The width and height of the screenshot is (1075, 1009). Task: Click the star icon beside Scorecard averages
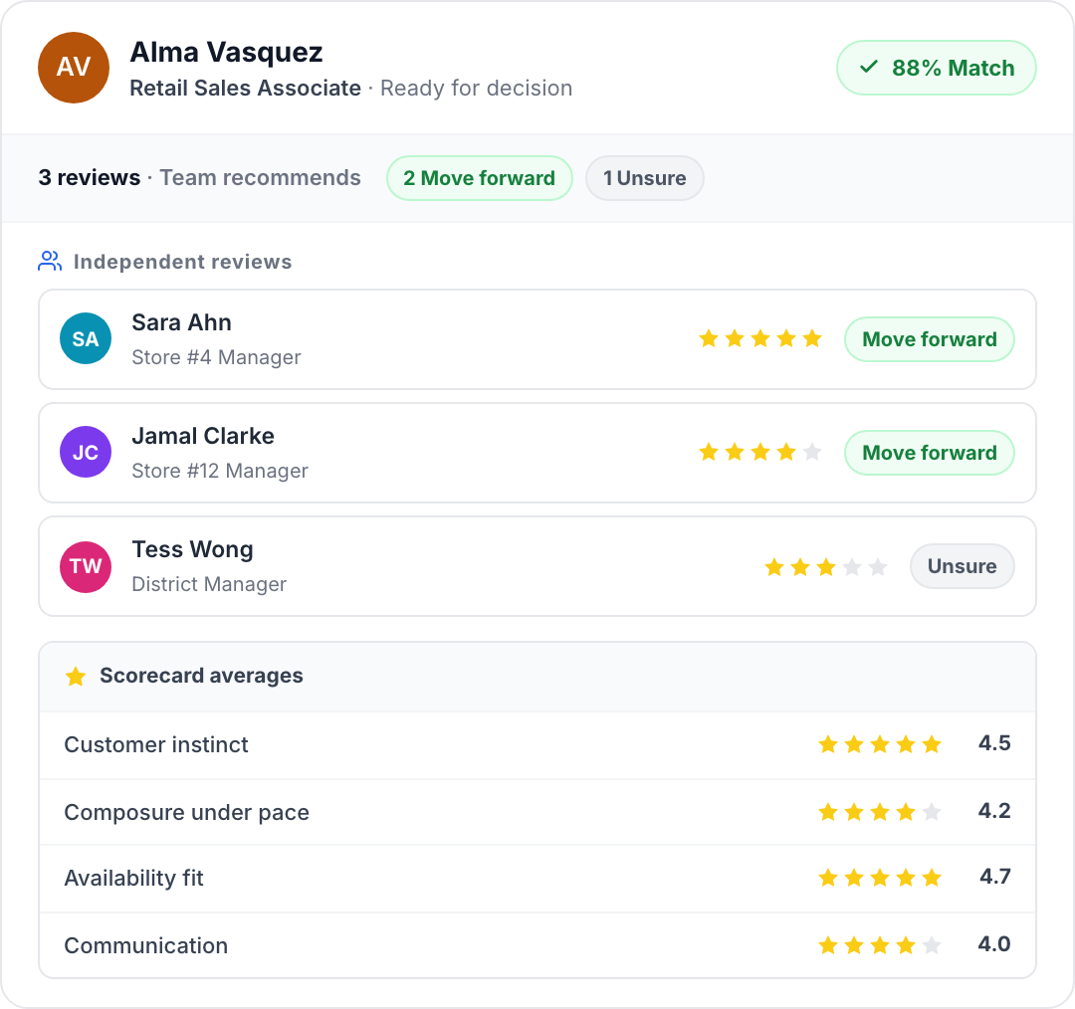point(76,677)
